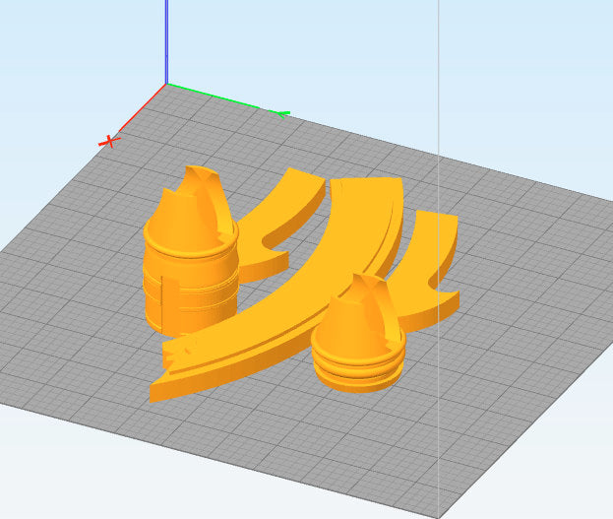613x519 pixels.
Task: Click the red X axis end marker
Action: (108, 141)
